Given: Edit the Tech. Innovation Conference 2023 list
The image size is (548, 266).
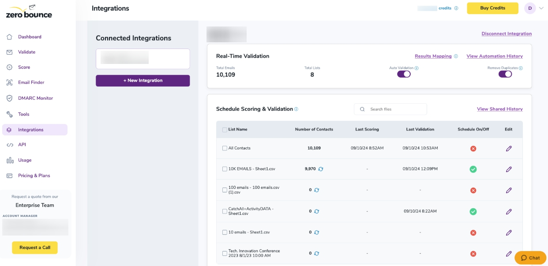Looking at the screenshot, I should click(509, 253).
